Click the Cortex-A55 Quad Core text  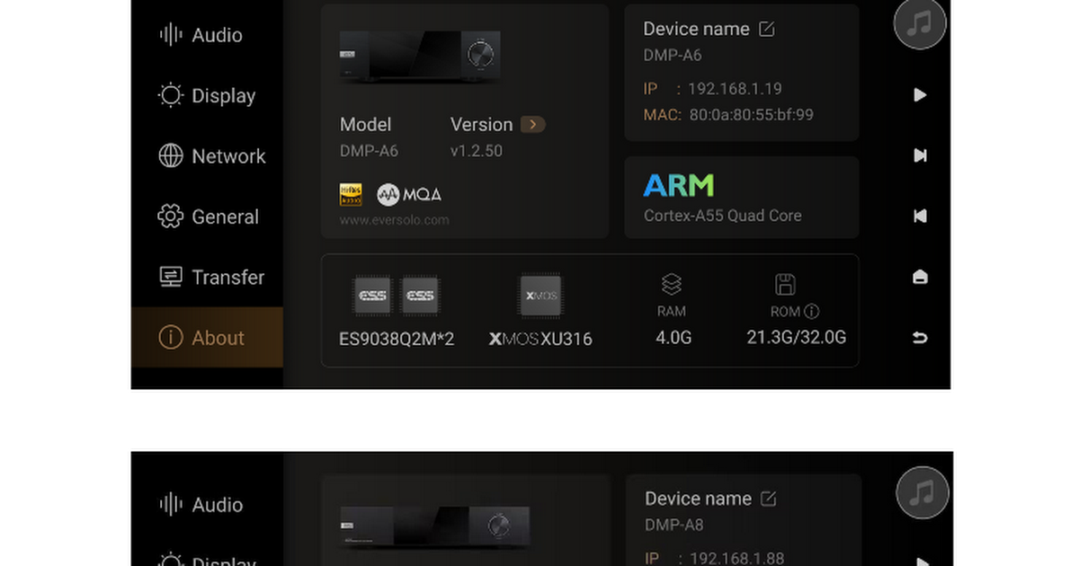coord(723,216)
